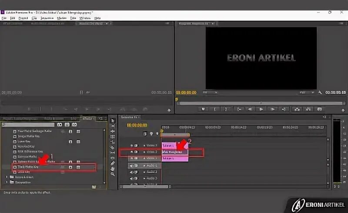
Task: Mute Audio 3 track speaker toggle
Action: coord(132,178)
